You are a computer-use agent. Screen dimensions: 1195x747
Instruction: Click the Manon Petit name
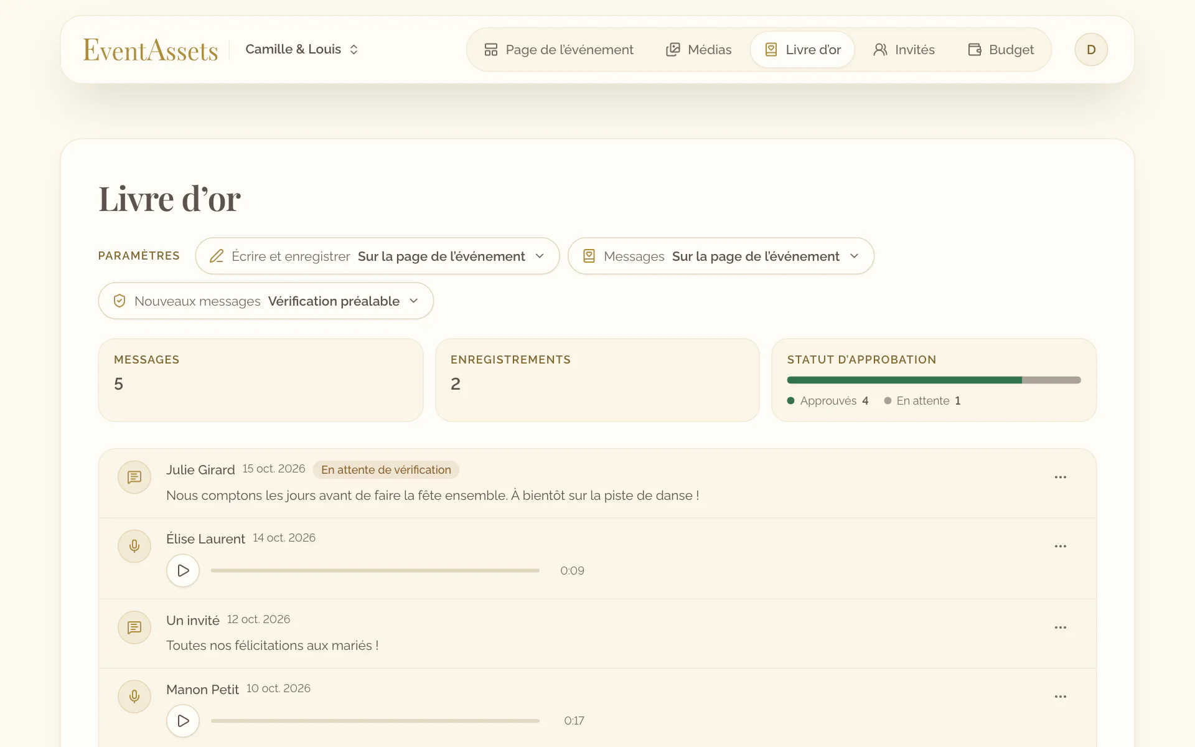[202, 690]
